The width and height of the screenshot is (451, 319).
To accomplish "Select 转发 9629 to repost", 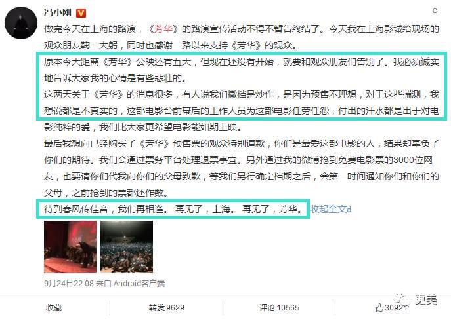I will point(167,308).
